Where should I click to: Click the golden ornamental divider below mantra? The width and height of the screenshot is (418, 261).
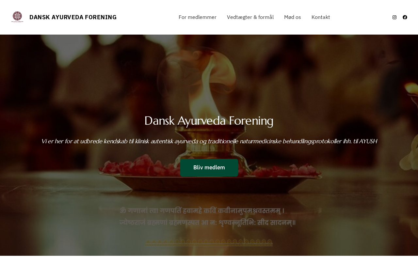pyautogui.click(x=209, y=242)
